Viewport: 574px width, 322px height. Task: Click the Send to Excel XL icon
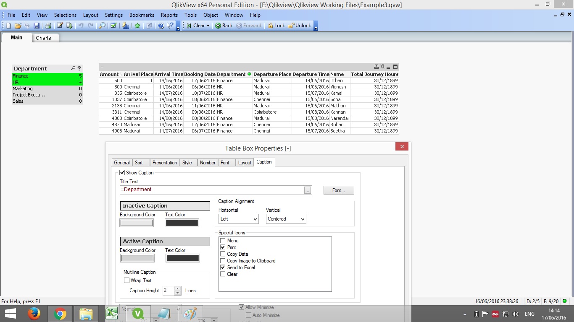click(382, 67)
